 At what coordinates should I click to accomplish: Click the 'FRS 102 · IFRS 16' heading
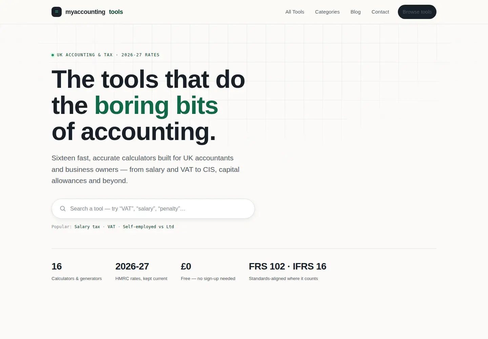coord(287,266)
